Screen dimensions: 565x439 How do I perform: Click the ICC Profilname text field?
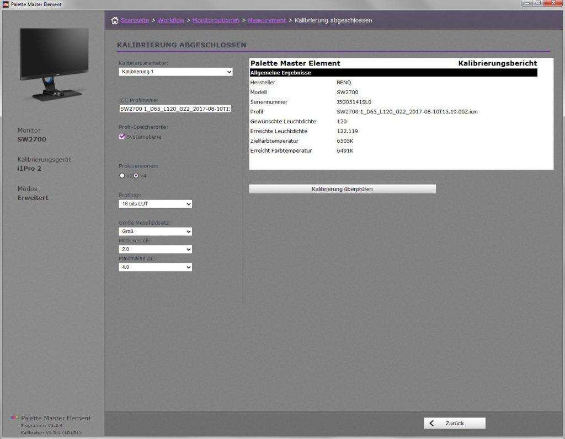click(x=175, y=109)
